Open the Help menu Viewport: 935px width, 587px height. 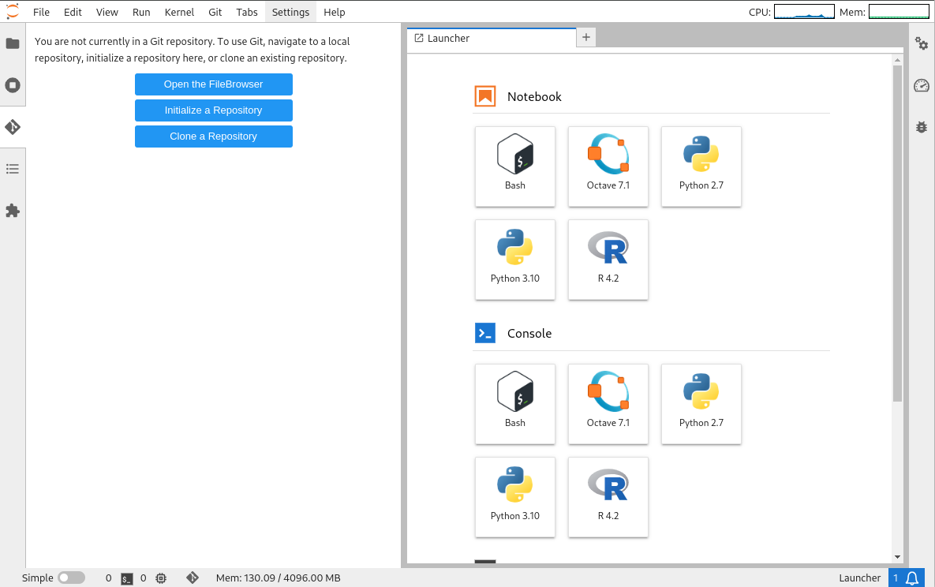[335, 12]
